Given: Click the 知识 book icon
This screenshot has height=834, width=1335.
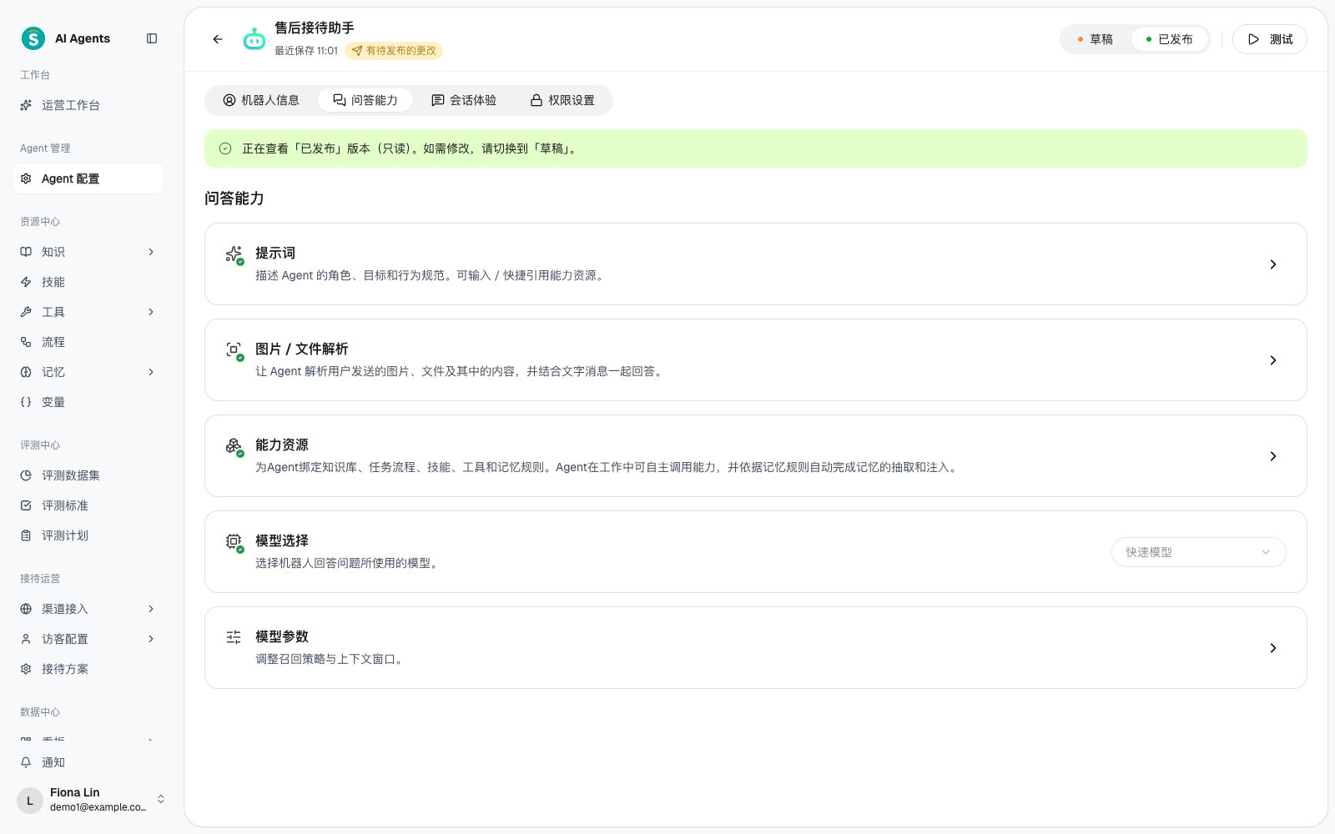Looking at the screenshot, I should click(26, 252).
